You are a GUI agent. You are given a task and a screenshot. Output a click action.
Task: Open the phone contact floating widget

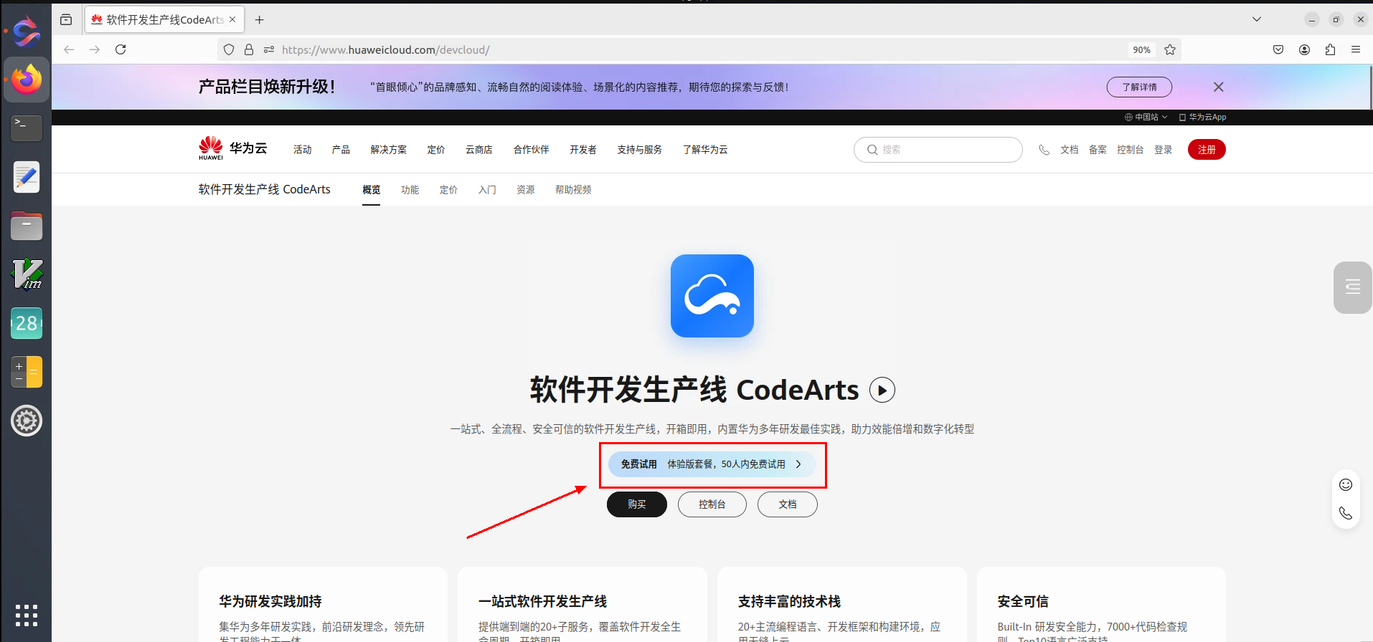(x=1346, y=513)
